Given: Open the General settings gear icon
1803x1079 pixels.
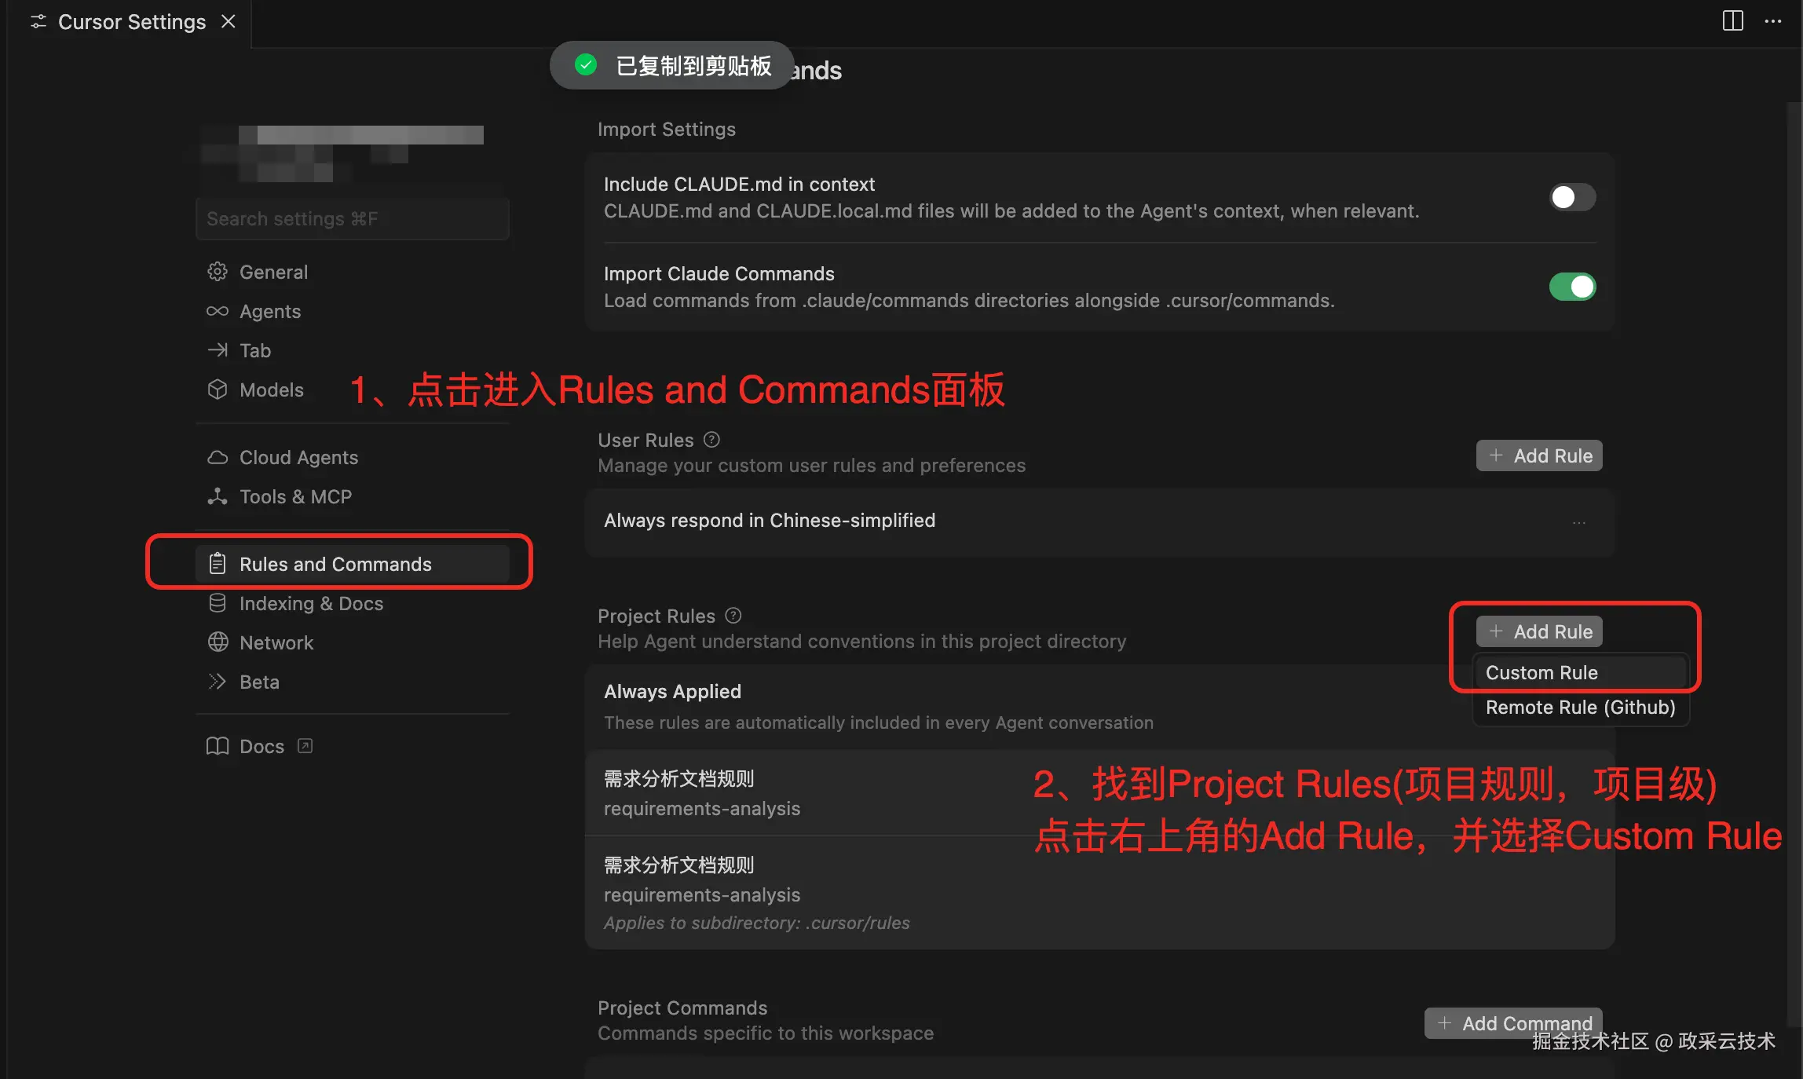Looking at the screenshot, I should [218, 272].
